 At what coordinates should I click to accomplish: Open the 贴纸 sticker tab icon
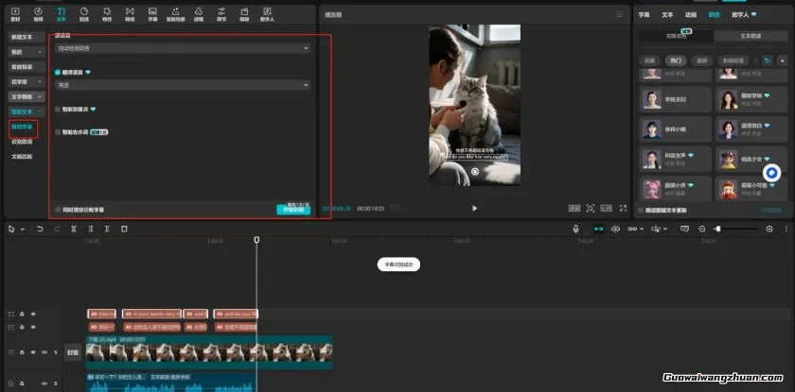point(84,13)
